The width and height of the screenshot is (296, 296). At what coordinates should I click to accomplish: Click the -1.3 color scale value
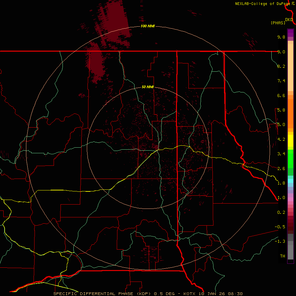280,241
